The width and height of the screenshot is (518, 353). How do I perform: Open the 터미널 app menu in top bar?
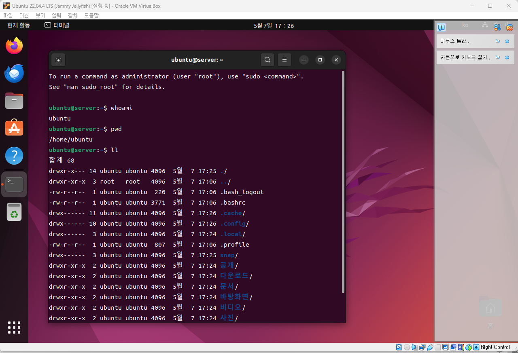coord(57,25)
